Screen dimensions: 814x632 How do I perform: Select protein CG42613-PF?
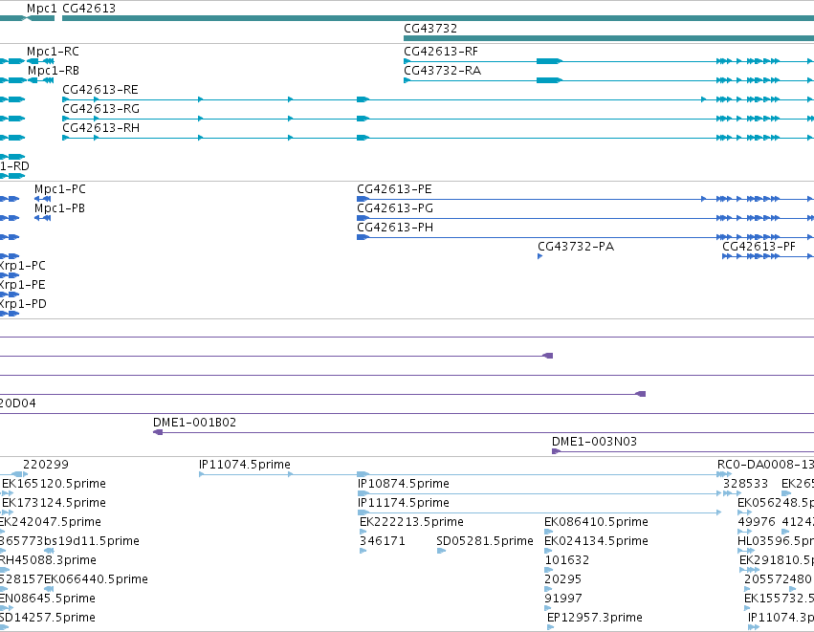759,247
